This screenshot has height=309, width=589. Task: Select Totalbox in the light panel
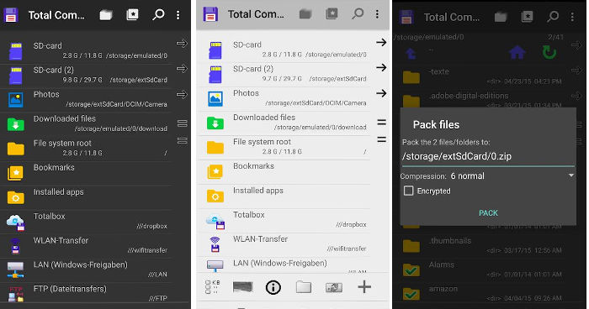(x=284, y=220)
